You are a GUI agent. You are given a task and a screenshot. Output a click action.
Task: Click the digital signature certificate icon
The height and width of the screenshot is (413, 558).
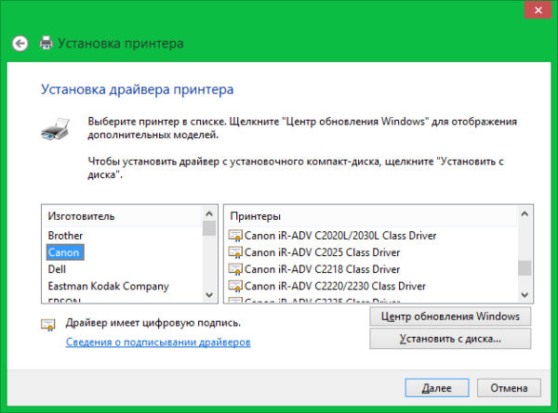coord(48,325)
